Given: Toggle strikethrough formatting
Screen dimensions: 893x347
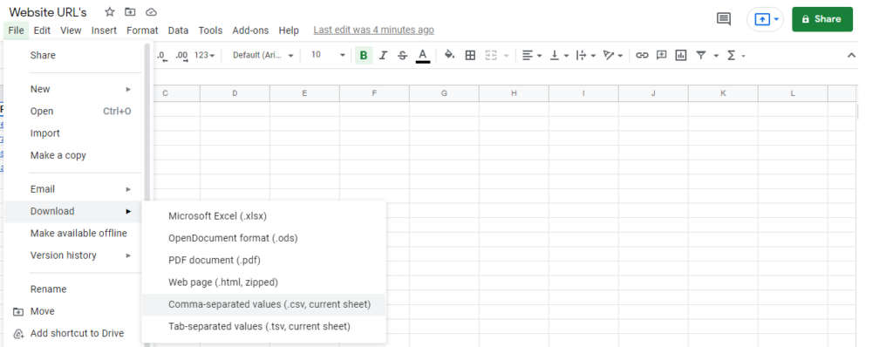Looking at the screenshot, I should pos(403,55).
